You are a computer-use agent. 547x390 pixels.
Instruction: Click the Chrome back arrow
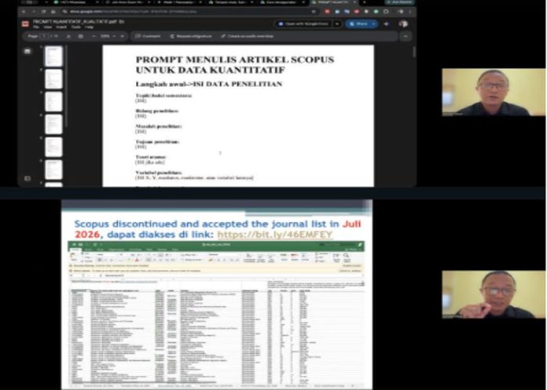(x=24, y=11)
